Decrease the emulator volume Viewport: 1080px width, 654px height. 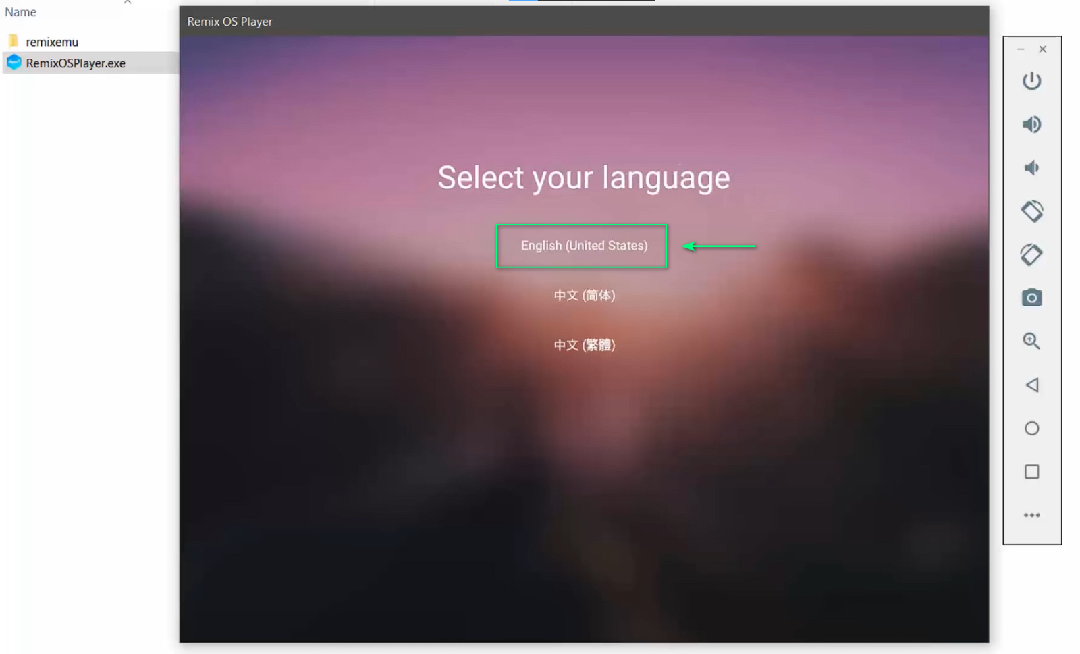[1031, 167]
